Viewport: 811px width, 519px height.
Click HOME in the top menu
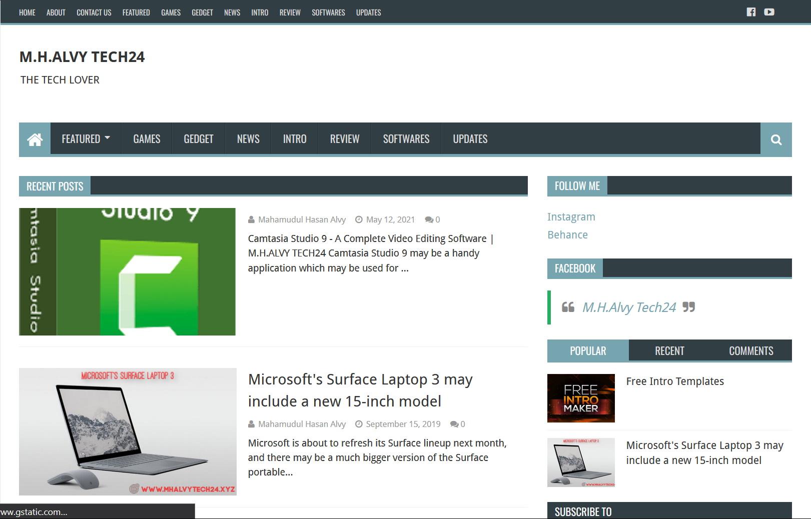[27, 12]
